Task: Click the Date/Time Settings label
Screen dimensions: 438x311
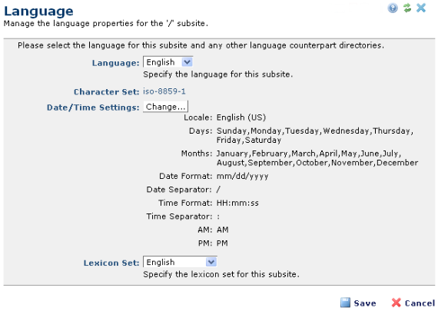Action: coord(93,108)
